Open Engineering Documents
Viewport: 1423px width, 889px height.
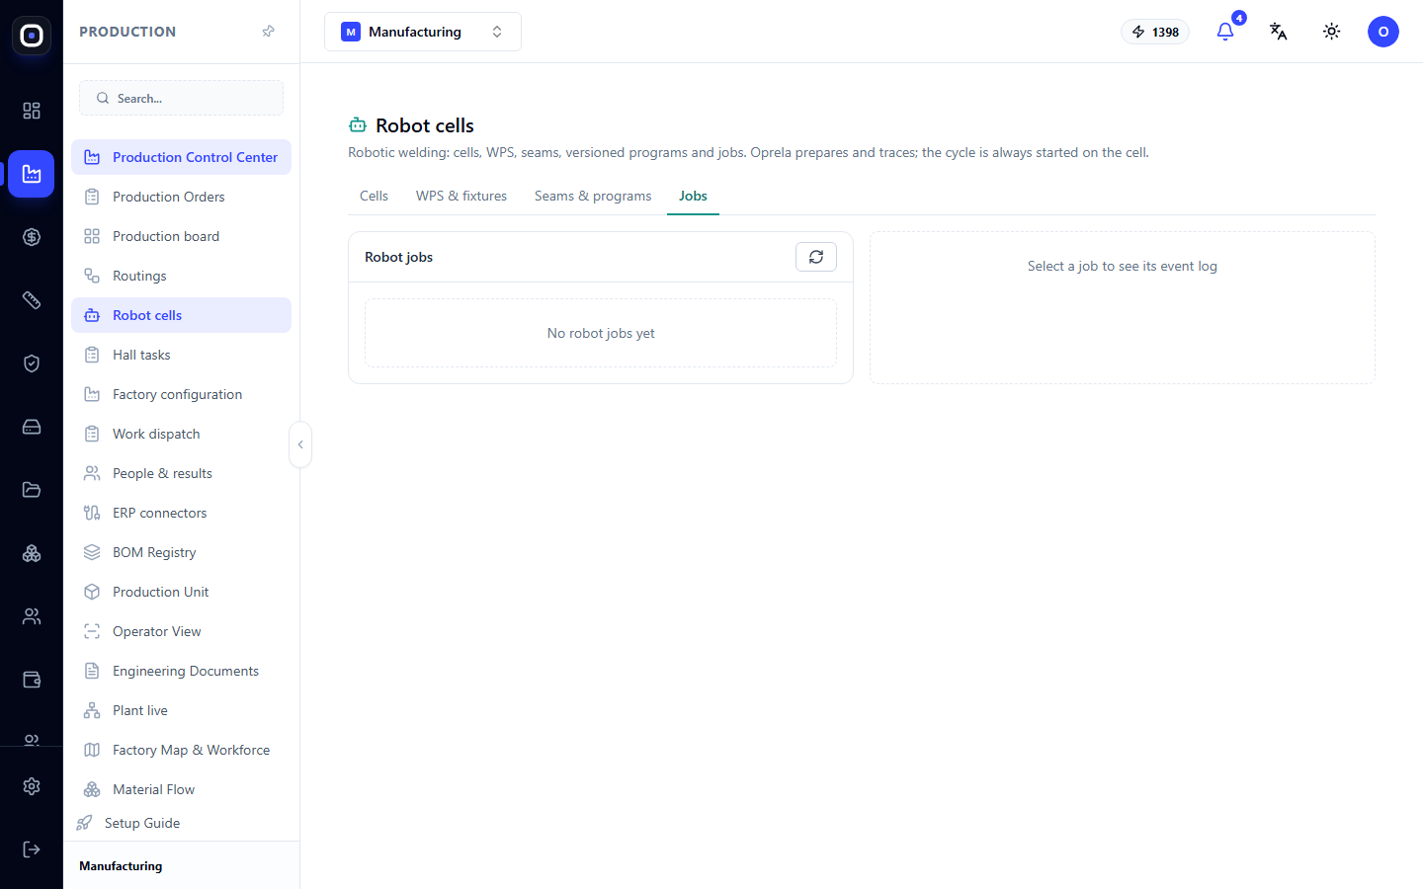(x=181, y=671)
